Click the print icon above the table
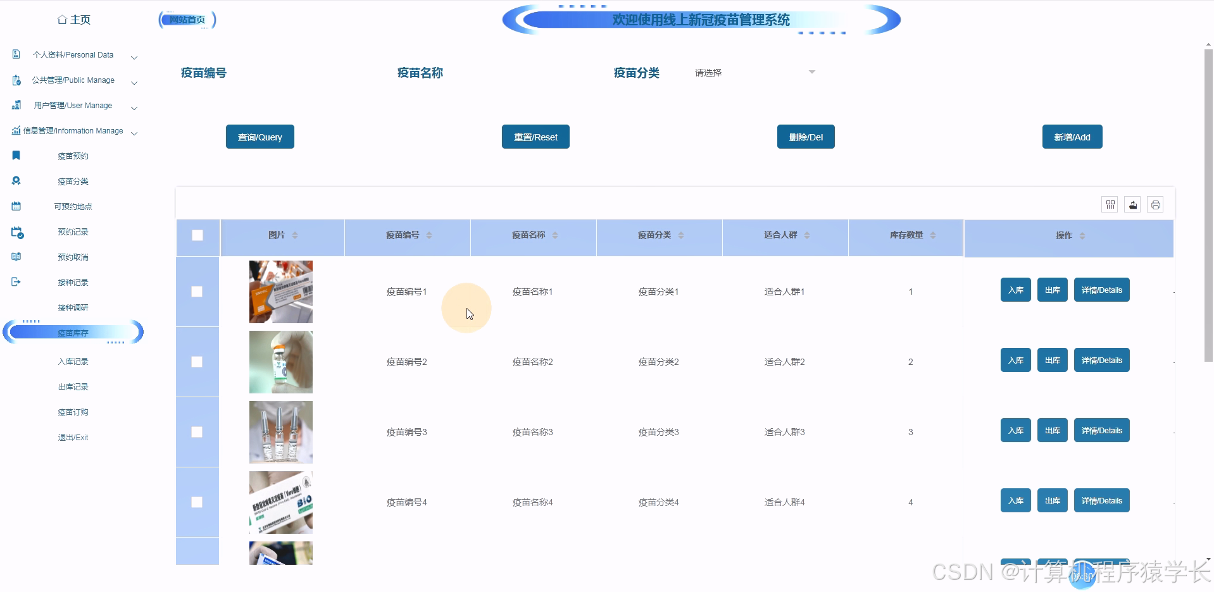 pos(1155,204)
